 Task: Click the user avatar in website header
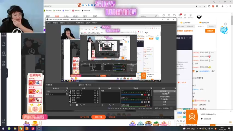pos(199,17)
